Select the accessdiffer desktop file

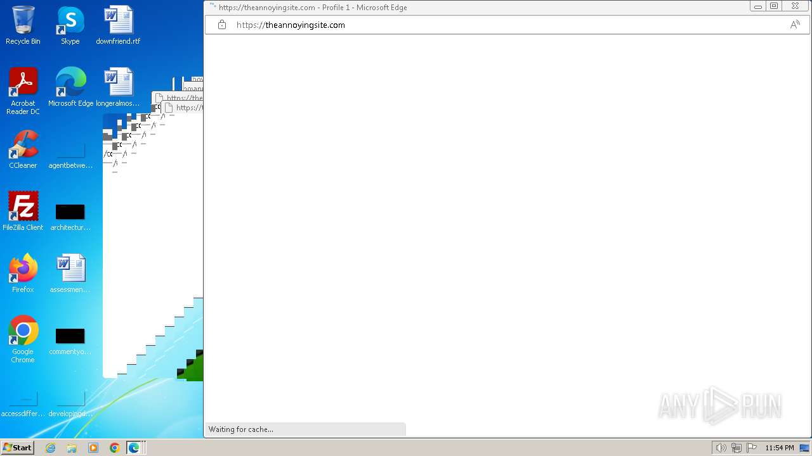(23, 405)
